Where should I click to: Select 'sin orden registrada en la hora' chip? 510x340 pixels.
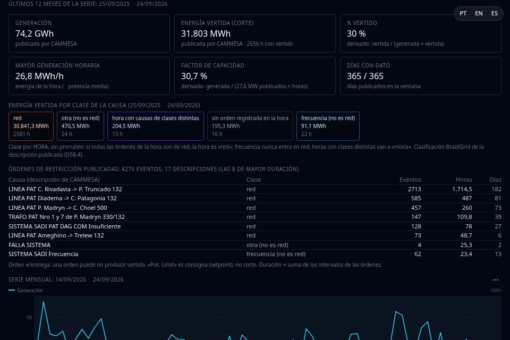[x=250, y=126]
